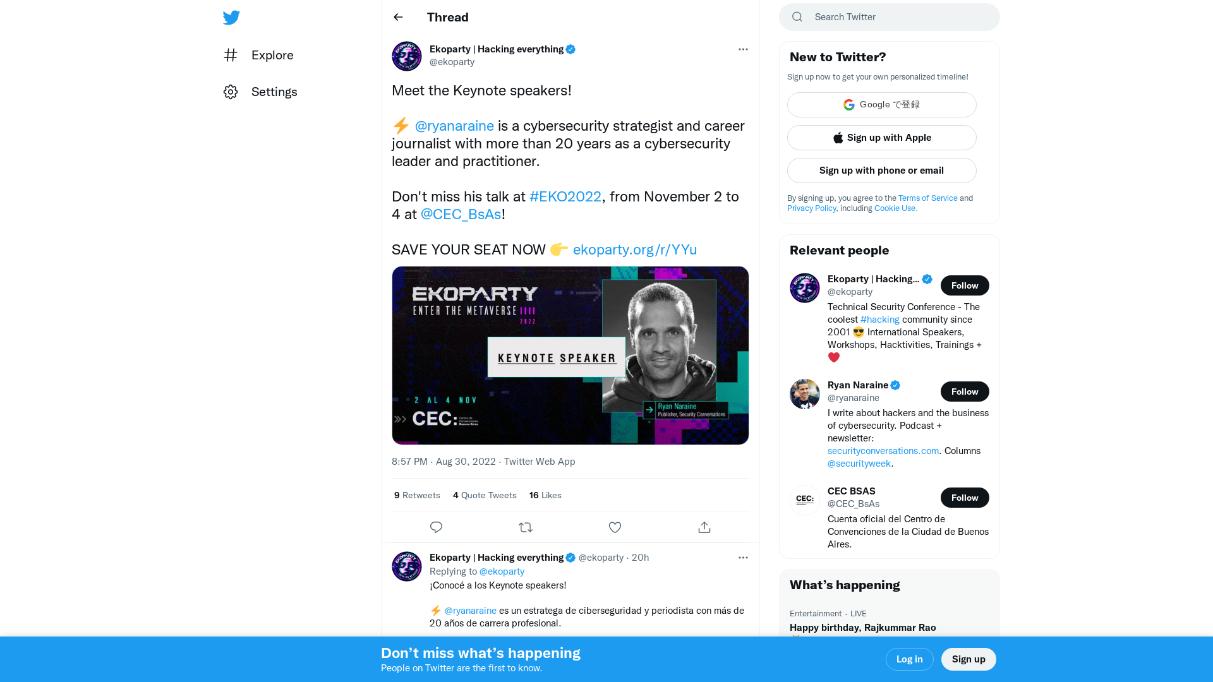Open more options menu on the main tweet
Screen dimensions: 1213x682
click(x=743, y=49)
